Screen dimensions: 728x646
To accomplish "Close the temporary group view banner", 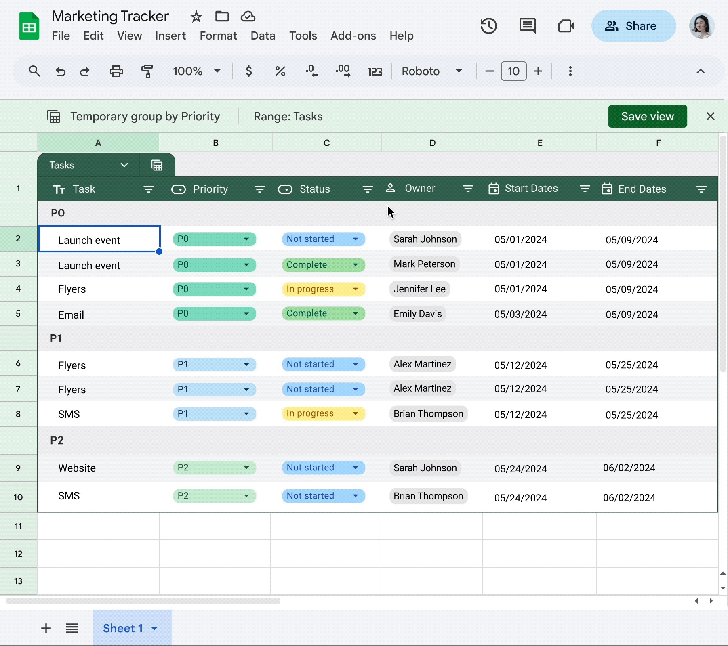I will tap(710, 116).
